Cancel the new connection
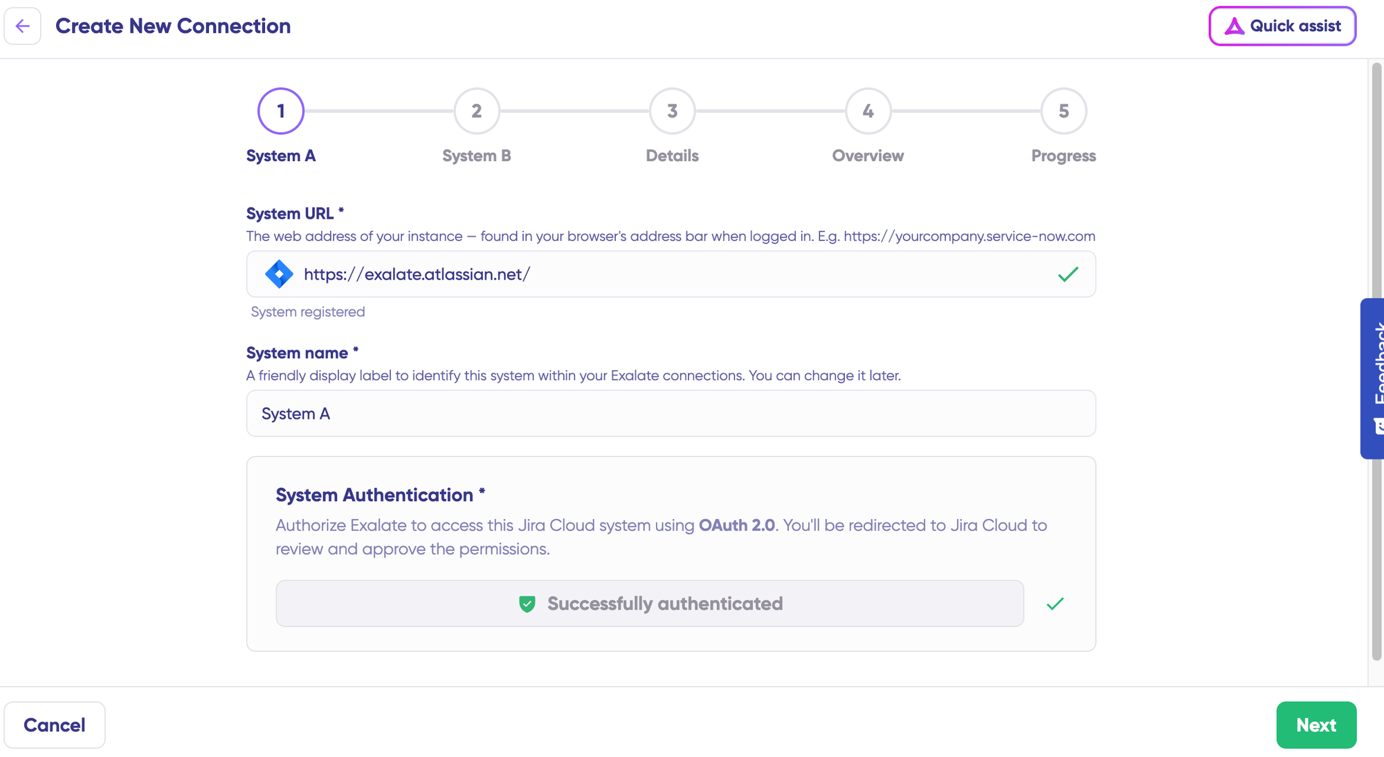Image resolution: width=1384 pixels, height=757 pixels. [x=55, y=724]
